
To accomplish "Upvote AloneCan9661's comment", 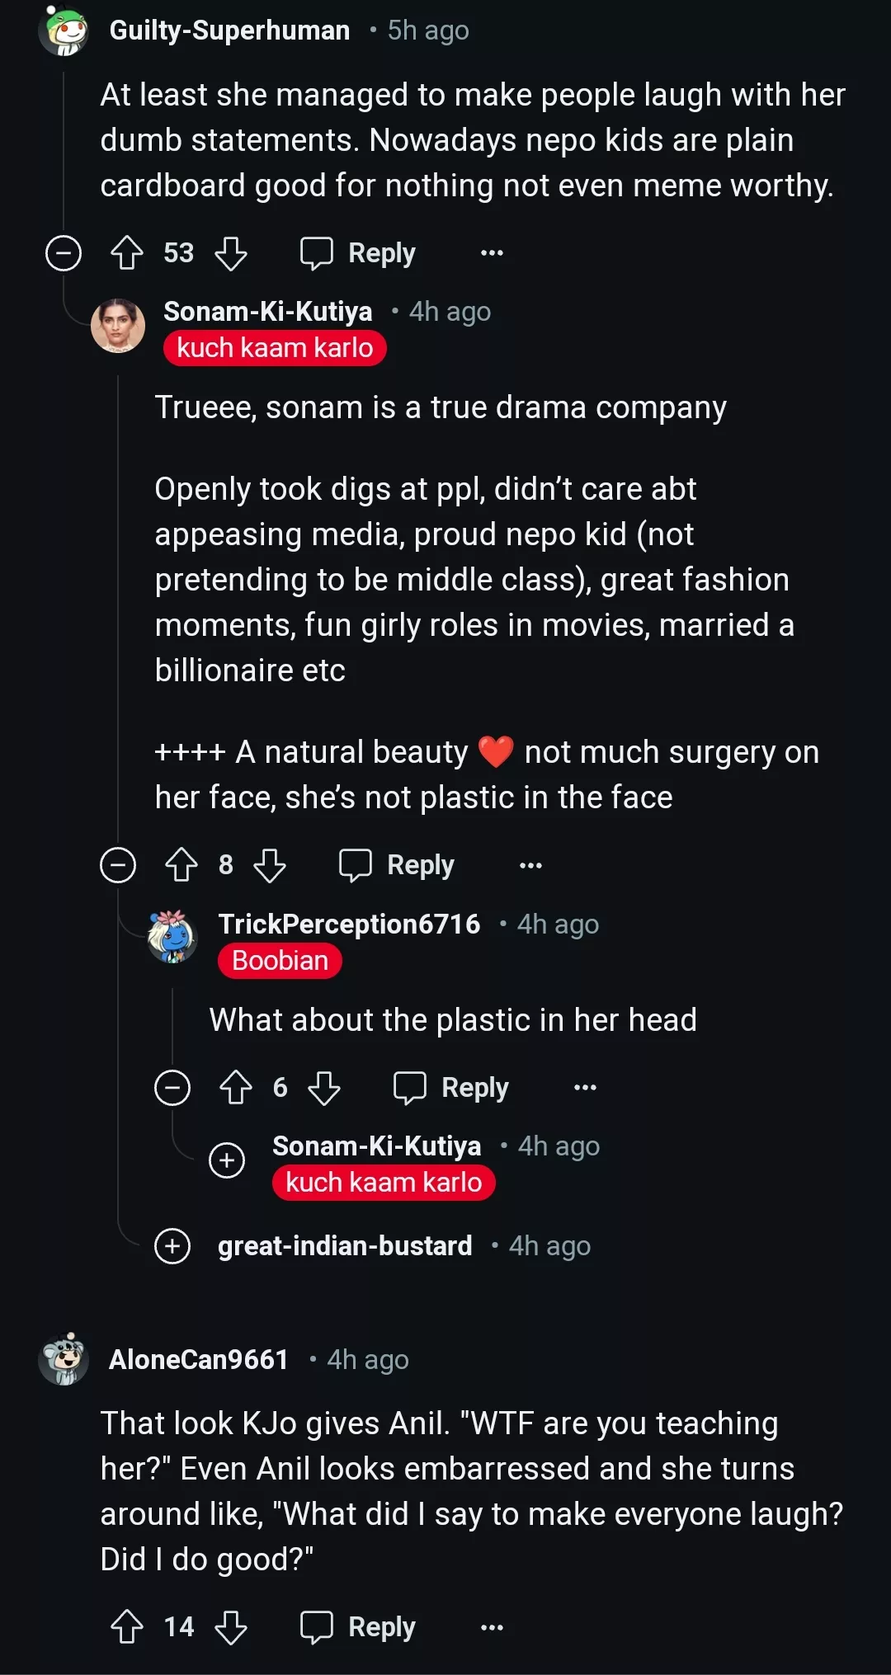I will (125, 1626).
